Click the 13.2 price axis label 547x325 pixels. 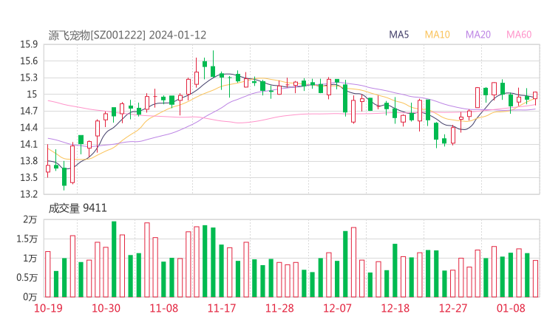[x=29, y=194]
